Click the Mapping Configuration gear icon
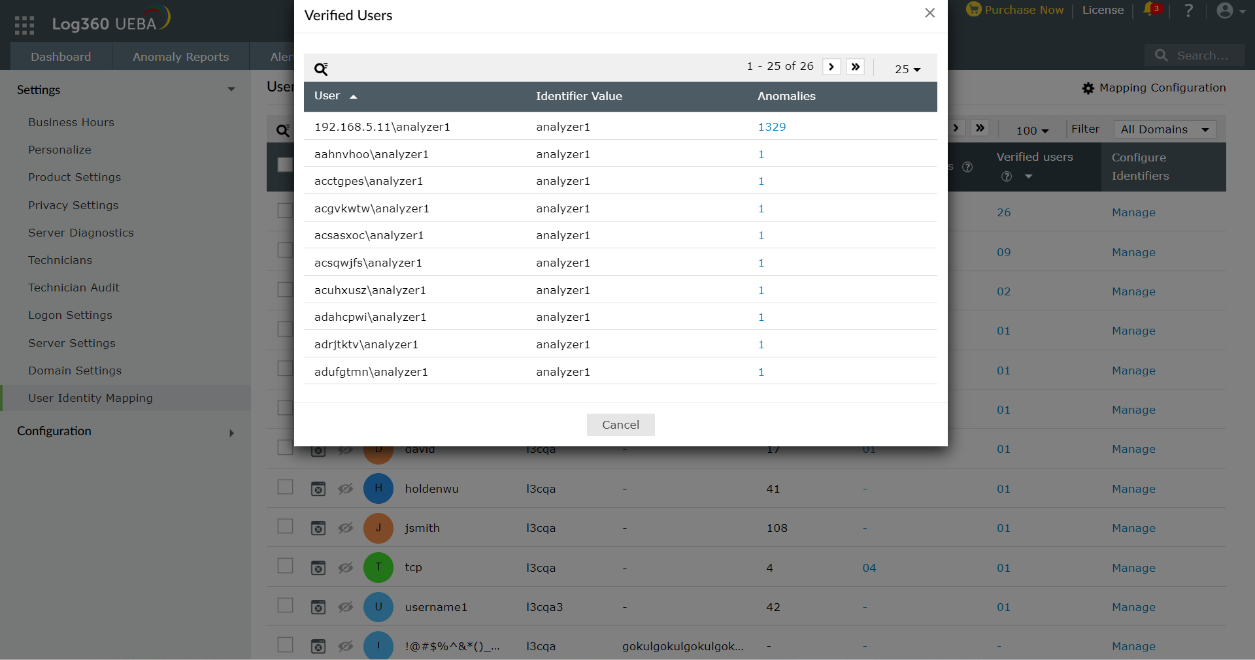The height and width of the screenshot is (660, 1255). [x=1088, y=88]
